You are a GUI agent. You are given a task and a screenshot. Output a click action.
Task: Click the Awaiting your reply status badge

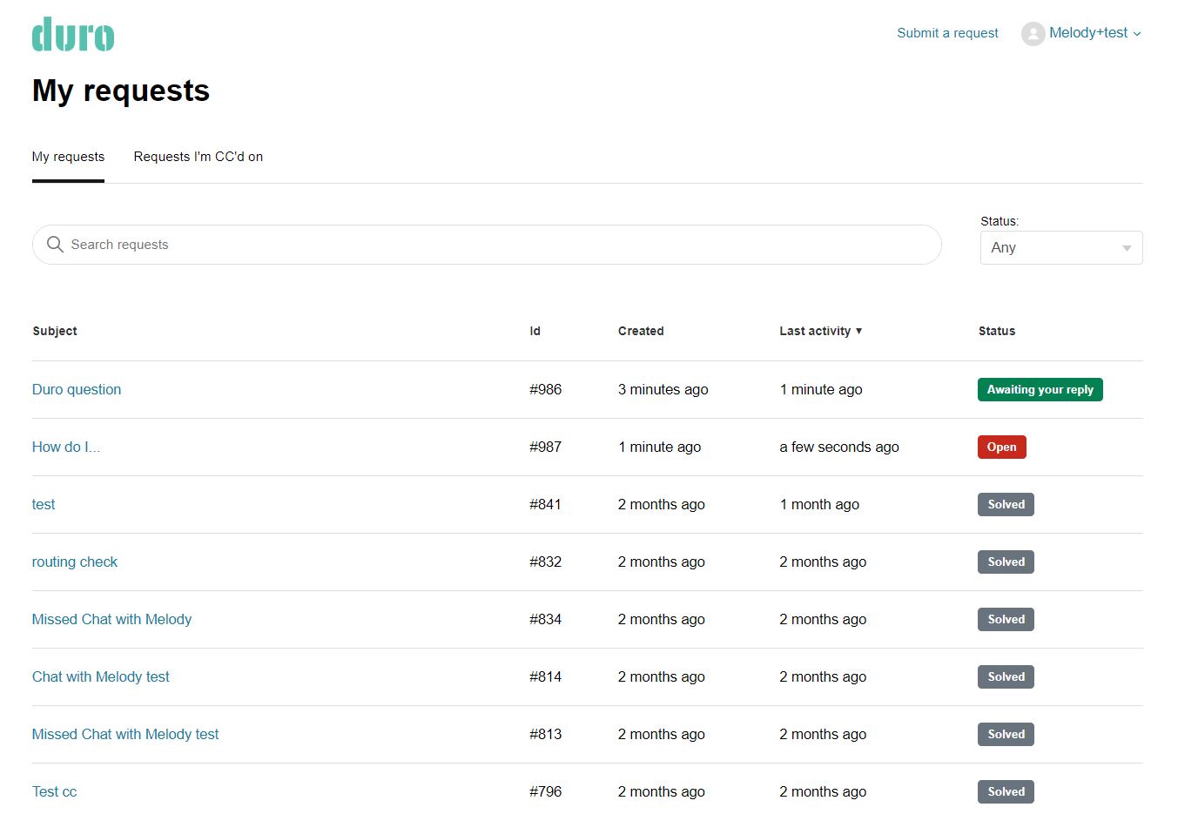(x=1040, y=389)
